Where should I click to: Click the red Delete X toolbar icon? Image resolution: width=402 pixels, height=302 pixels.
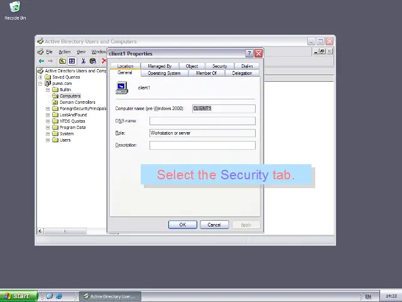coord(104,61)
